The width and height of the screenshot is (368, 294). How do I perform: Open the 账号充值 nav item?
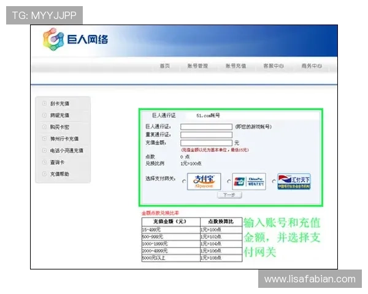[236, 66]
